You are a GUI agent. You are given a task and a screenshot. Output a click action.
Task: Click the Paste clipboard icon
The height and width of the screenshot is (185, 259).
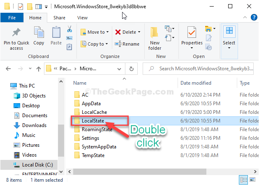[x=56, y=32]
